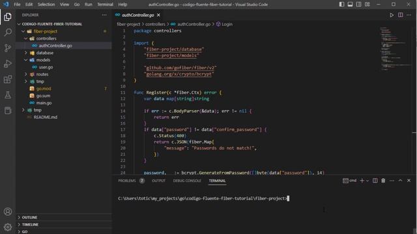Viewport: 417px width, 234px height.
Task: Split the terminal pane
Action: (x=375, y=181)
